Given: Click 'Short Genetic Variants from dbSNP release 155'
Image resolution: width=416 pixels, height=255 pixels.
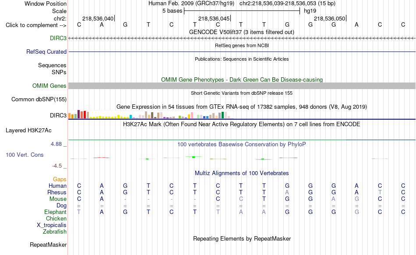Looking at the screenshot, I should click(x=242, y=93).
